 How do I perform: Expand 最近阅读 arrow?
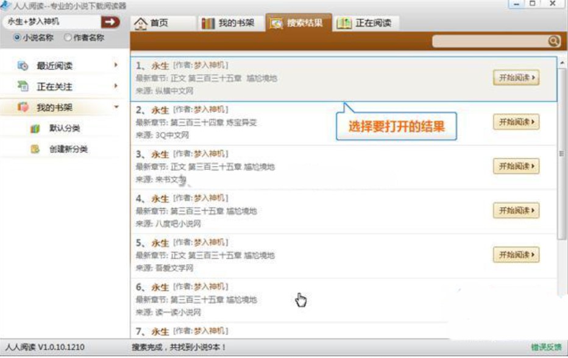(116, 65)
